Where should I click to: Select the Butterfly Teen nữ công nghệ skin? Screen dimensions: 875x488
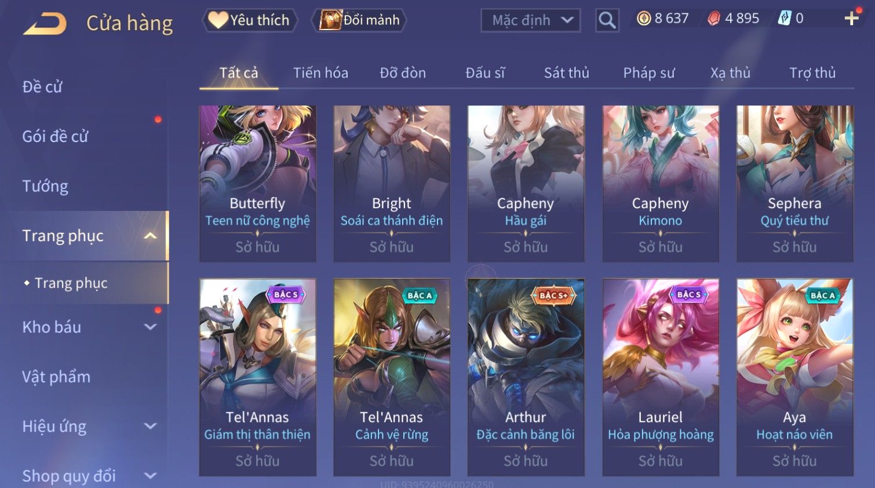[258, 183]
